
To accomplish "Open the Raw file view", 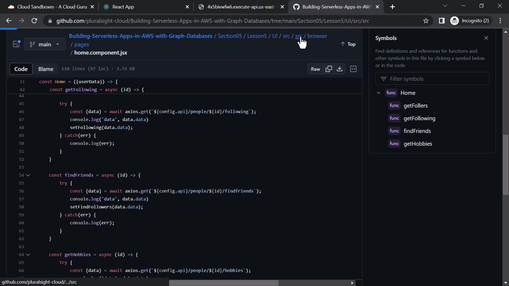I will [x=315, y=69].
